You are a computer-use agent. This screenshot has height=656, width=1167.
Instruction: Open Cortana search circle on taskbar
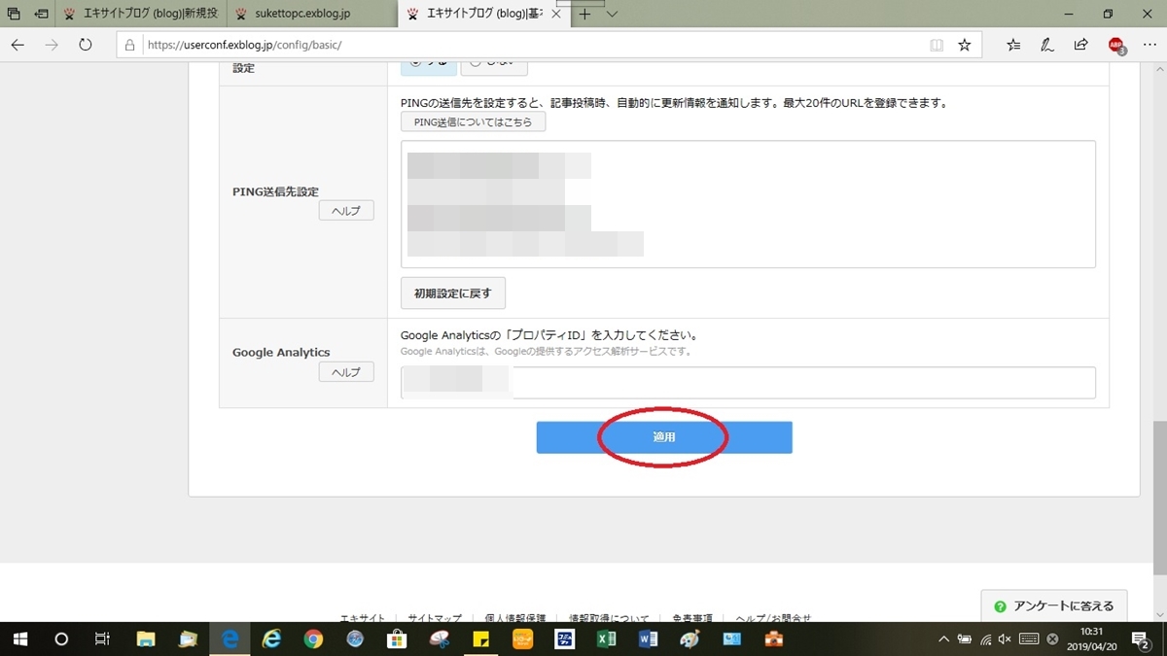click(61, 639)
